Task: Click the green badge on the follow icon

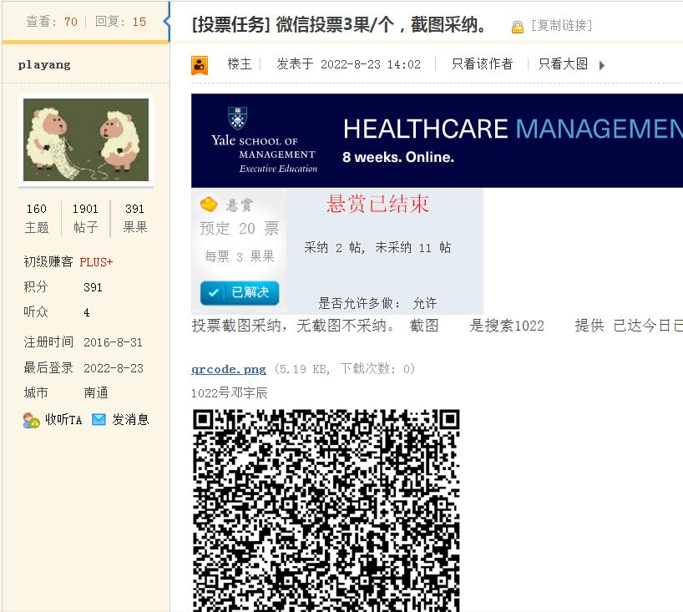Action: pos(36,424)
